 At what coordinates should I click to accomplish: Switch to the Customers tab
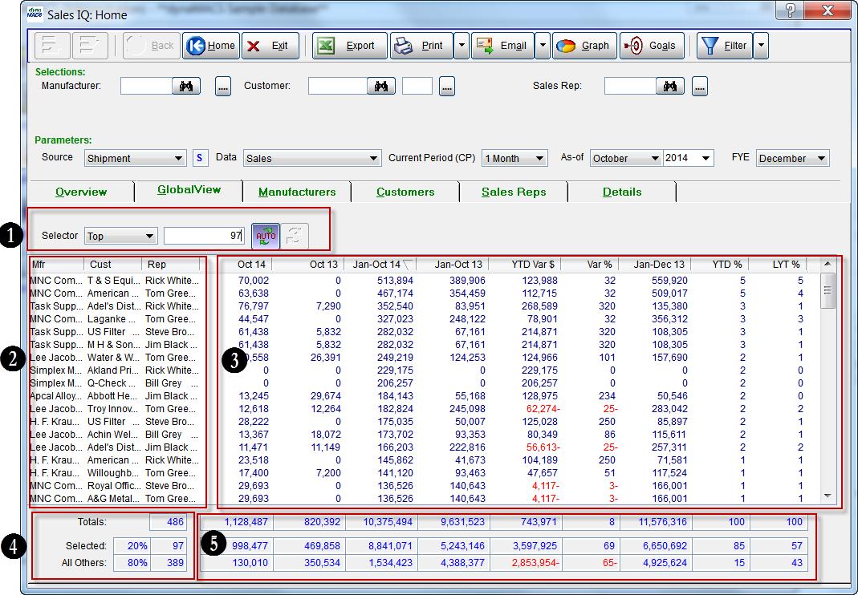[405, 192]
